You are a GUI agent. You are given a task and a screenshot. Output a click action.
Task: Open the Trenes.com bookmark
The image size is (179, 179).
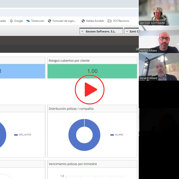pyautogui.click(x=35, y=21)
